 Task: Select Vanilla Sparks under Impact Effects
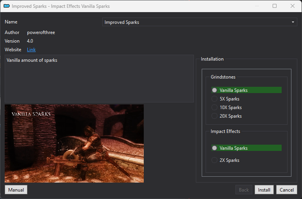coord(214,148)
